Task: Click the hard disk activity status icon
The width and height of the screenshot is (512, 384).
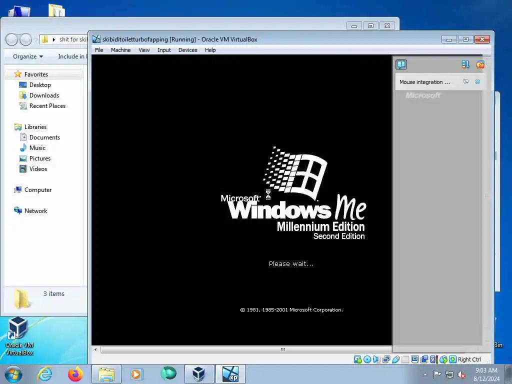Action: pos(358,359)
